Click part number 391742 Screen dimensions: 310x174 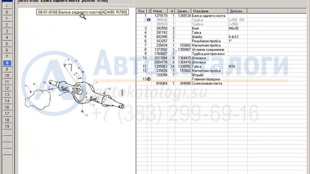click(x=162, y=32)
